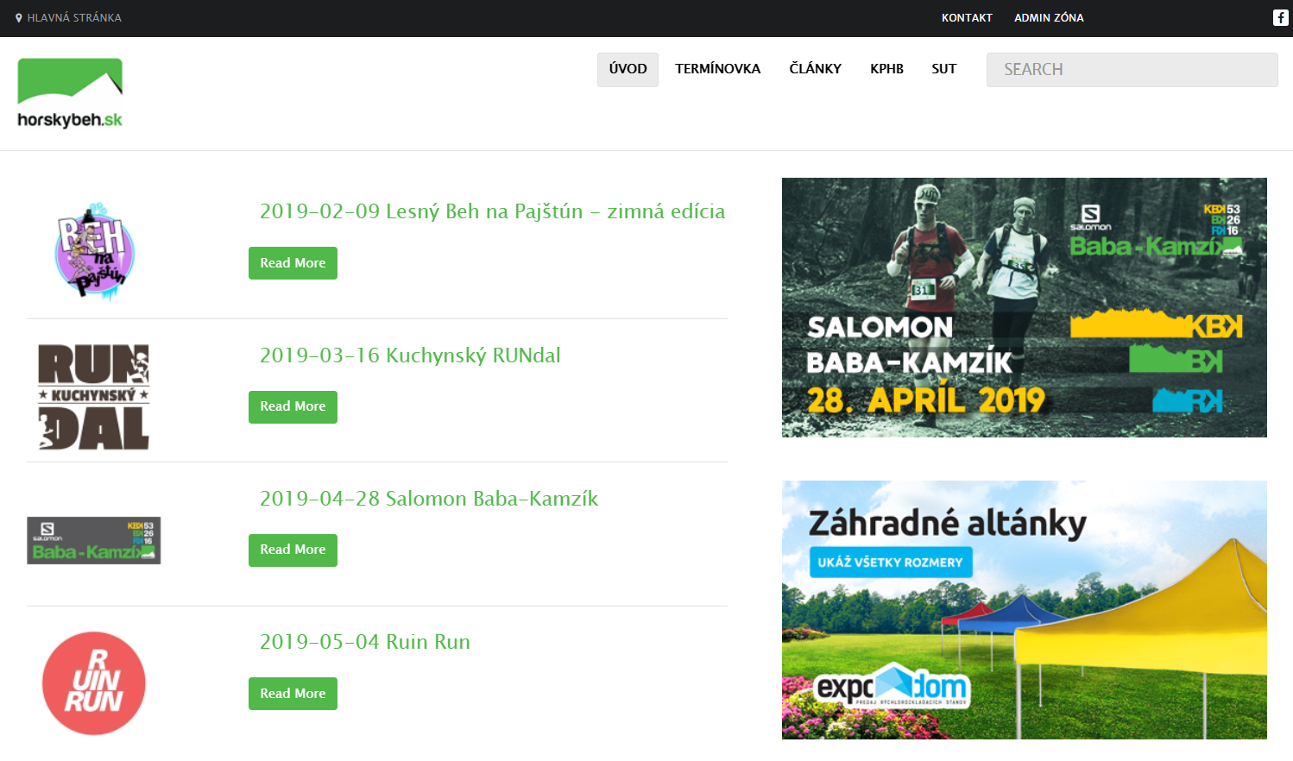Viewport: 1293px width, 761px height.
Task: Click Read More for Kuchynský RUNdal
Action: [293, 406]
